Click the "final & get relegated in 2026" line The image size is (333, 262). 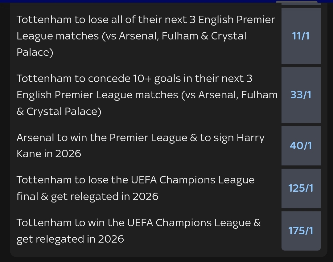click(x=87, y=196)
